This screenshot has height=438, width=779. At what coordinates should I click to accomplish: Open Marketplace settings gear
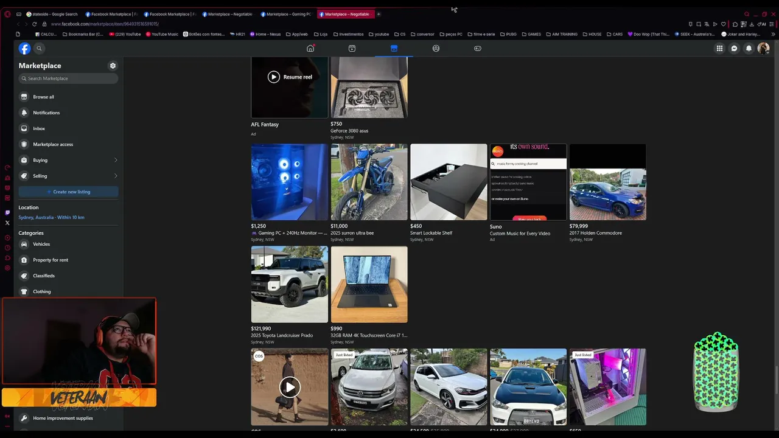(113, 66)
